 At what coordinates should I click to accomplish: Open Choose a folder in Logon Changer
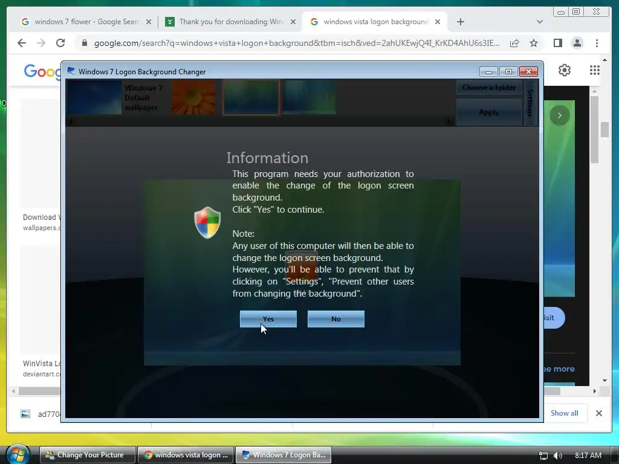click(488, 88)
